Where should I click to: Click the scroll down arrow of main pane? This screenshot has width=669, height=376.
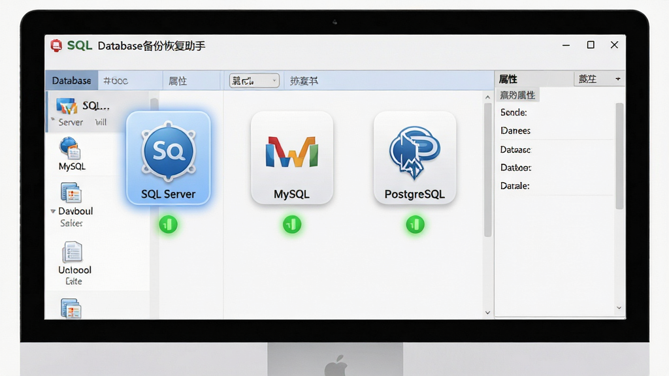(x=487, y=313)
